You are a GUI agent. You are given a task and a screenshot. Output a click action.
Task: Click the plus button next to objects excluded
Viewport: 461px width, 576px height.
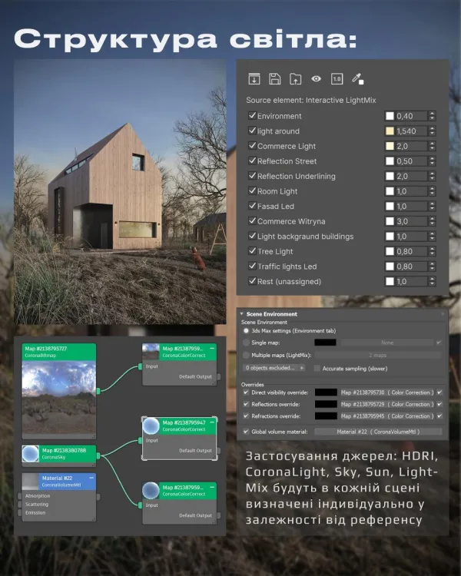[x=302, y=369]
